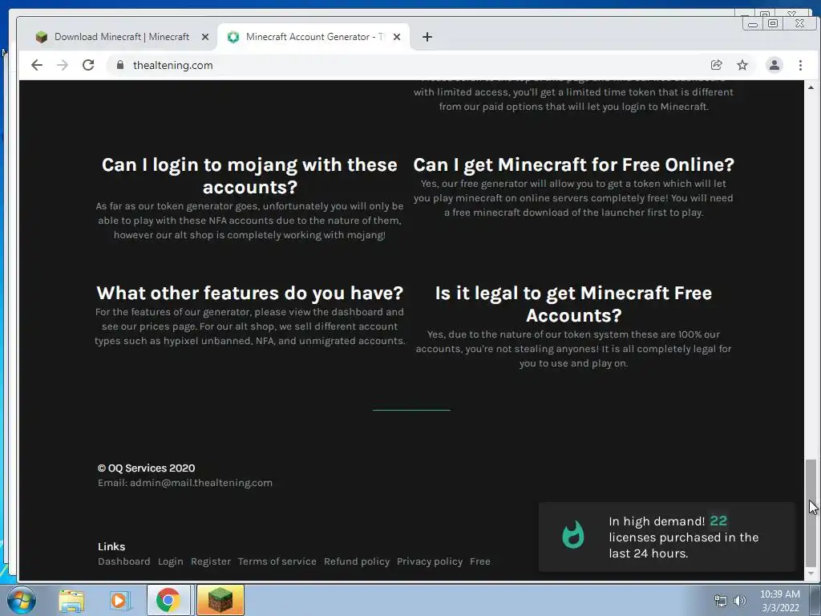Open the Login footer link
821x616 pixels.
[x=171, y=561]
